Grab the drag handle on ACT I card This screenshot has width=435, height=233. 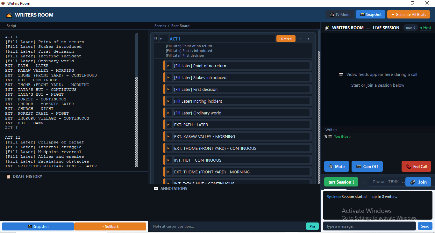156,39
